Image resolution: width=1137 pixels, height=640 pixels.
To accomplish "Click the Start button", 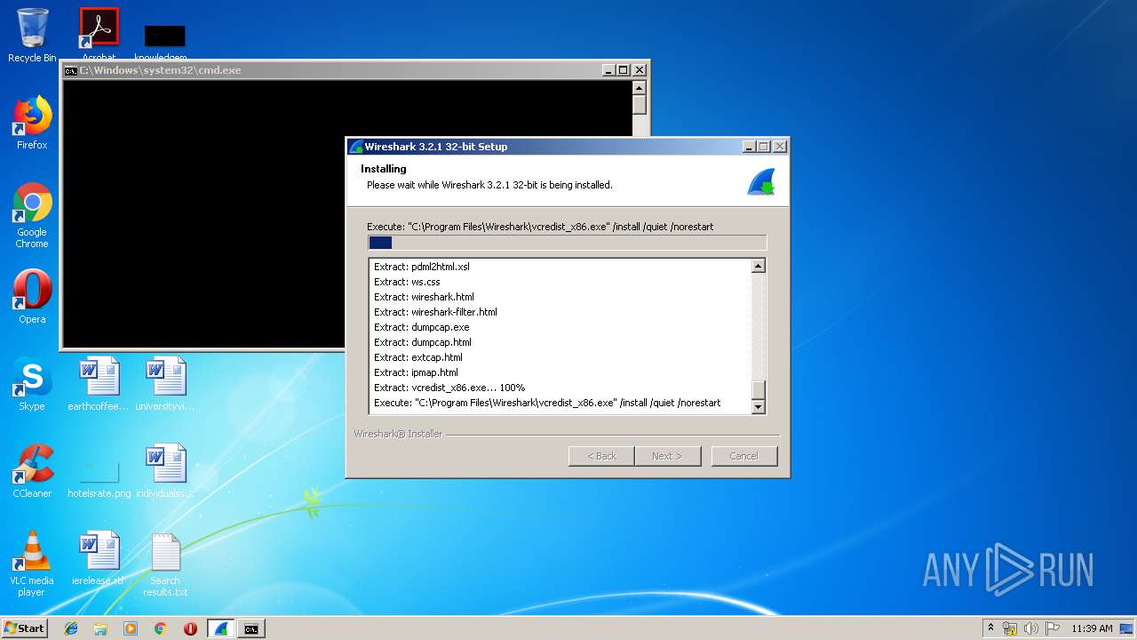I will (x=25, y=628).
